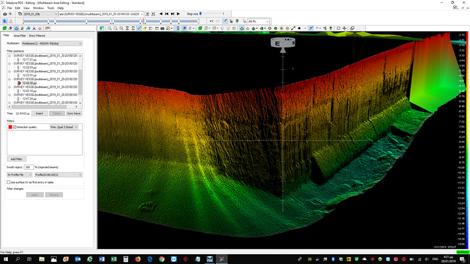Screen dimensions: 470x264
Task: Select the 12:42:20 filter position entry
Action: coord(29,83)
